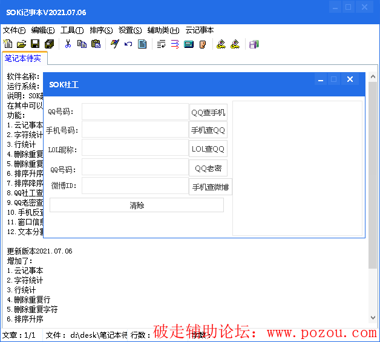Click the line 1.云记事本 under 增加了
Viewport: 380px width, 342px height.
point(25,270)
